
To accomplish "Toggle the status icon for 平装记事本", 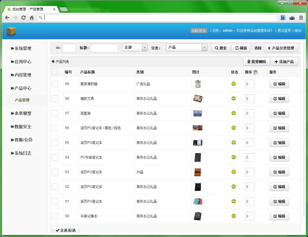I will pyautogui.click(x=234, y=216).
